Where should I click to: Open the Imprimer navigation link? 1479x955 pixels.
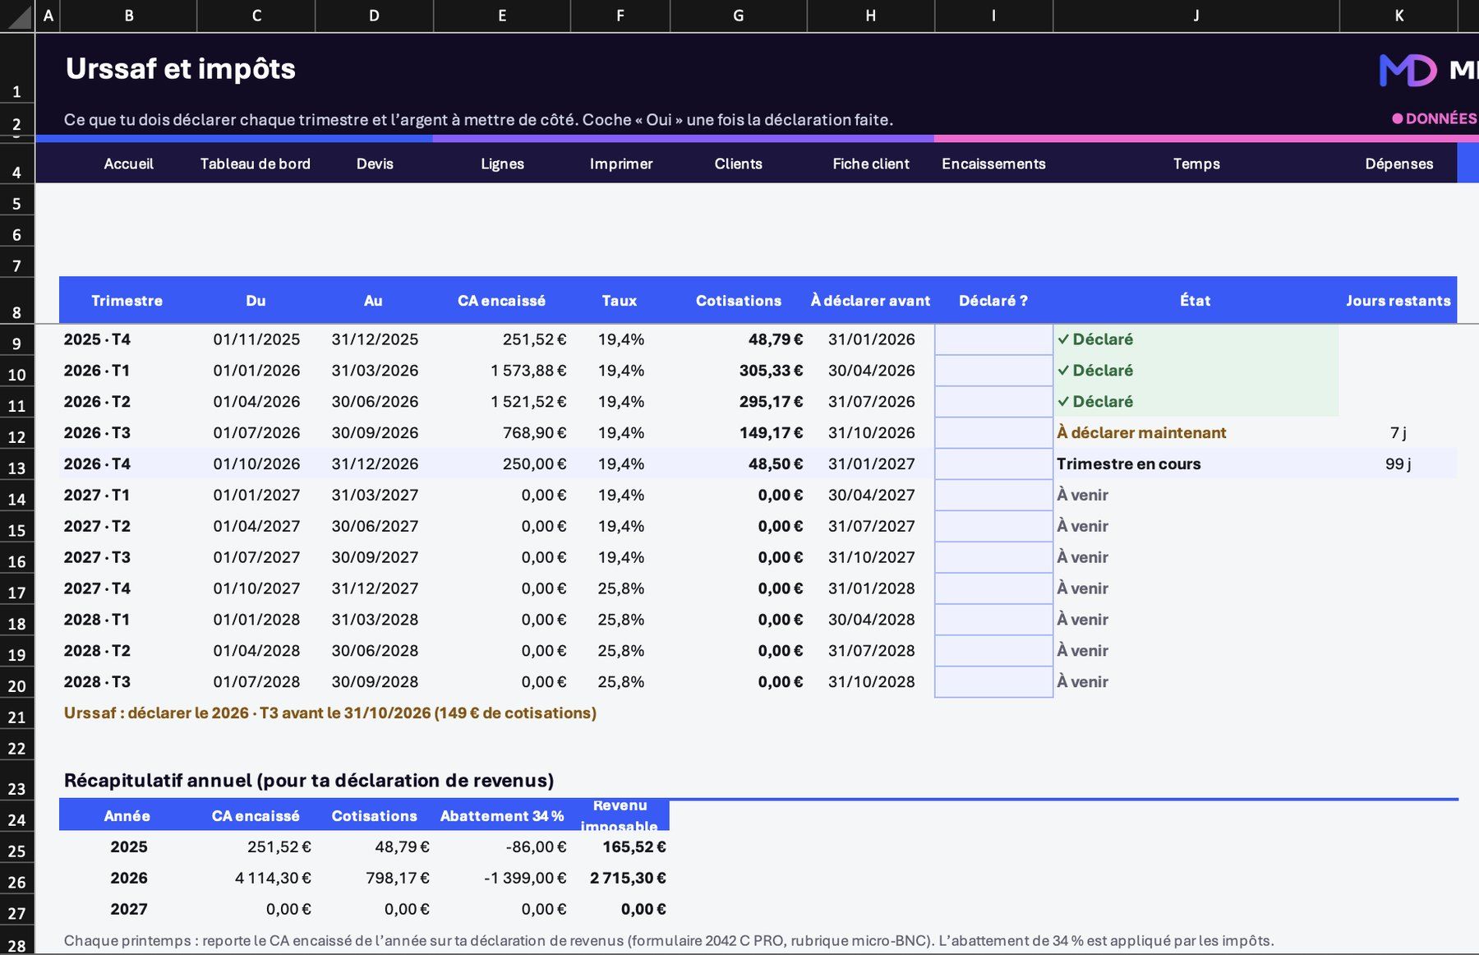coord(620,164)
